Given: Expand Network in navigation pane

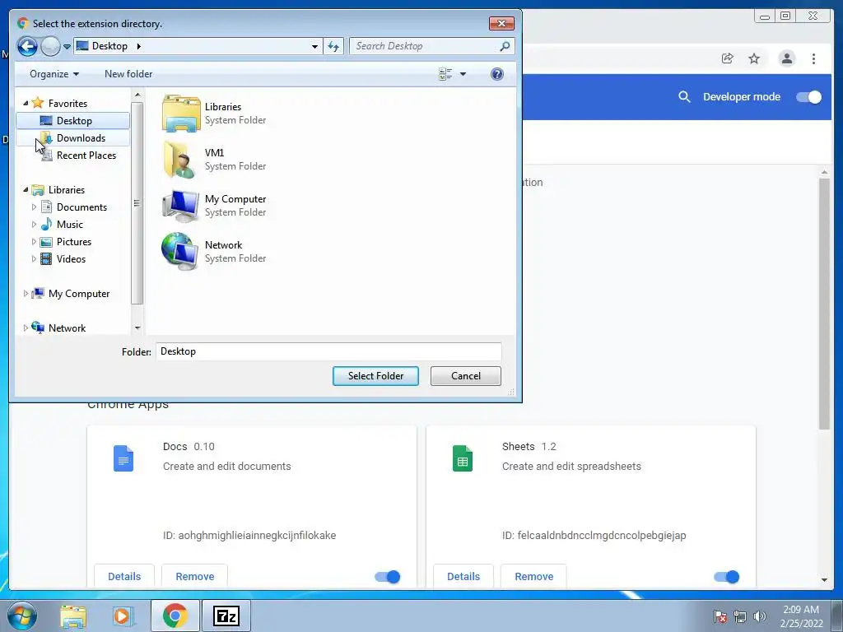Looking at the screenshot, I should 26,328.
